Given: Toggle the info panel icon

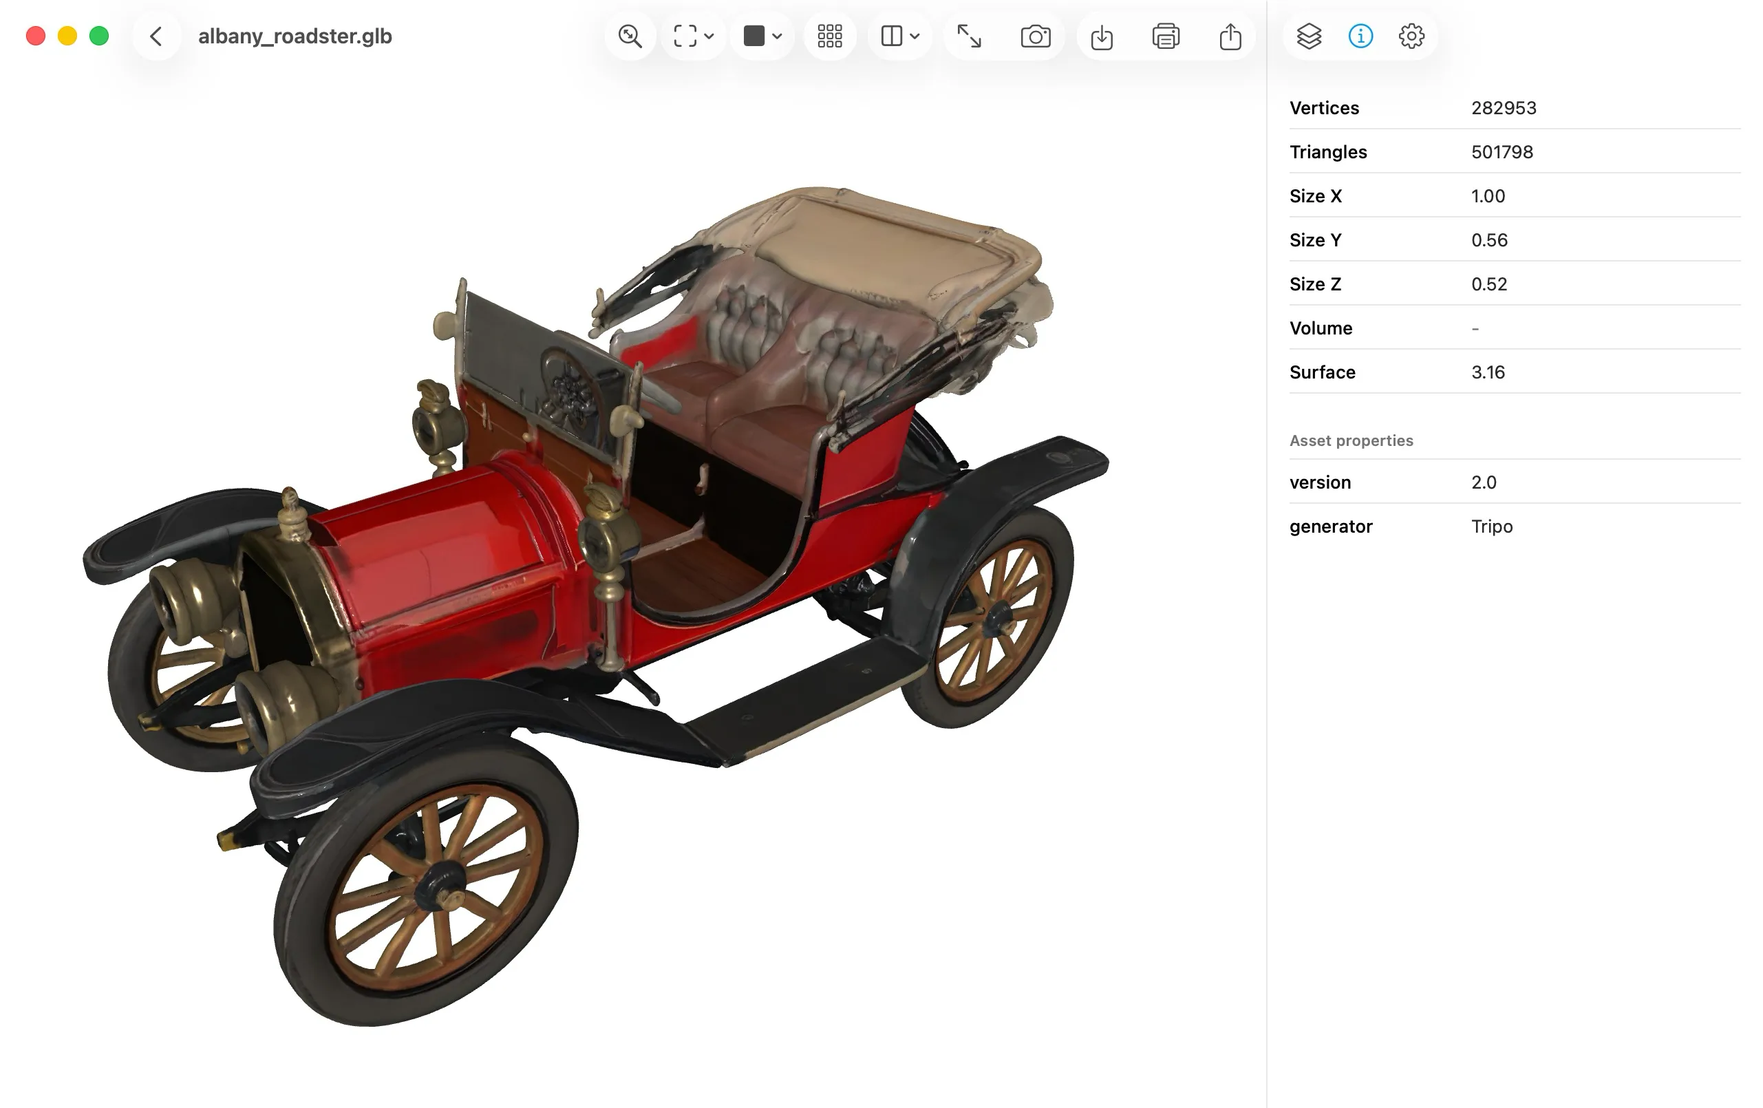Looking at the screenshot, I should 1360,36.
